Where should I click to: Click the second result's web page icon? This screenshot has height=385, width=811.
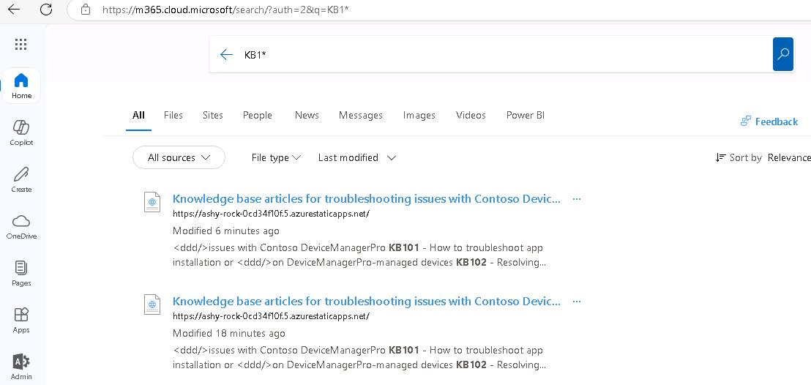coord(152,304)
